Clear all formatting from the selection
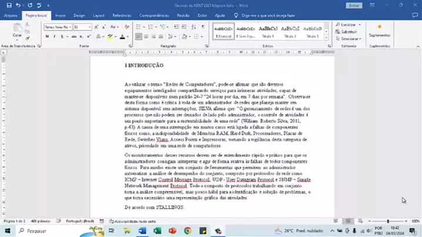Image resolution: width=422 pixels, height=237 pixels. [x=127, y=27]
